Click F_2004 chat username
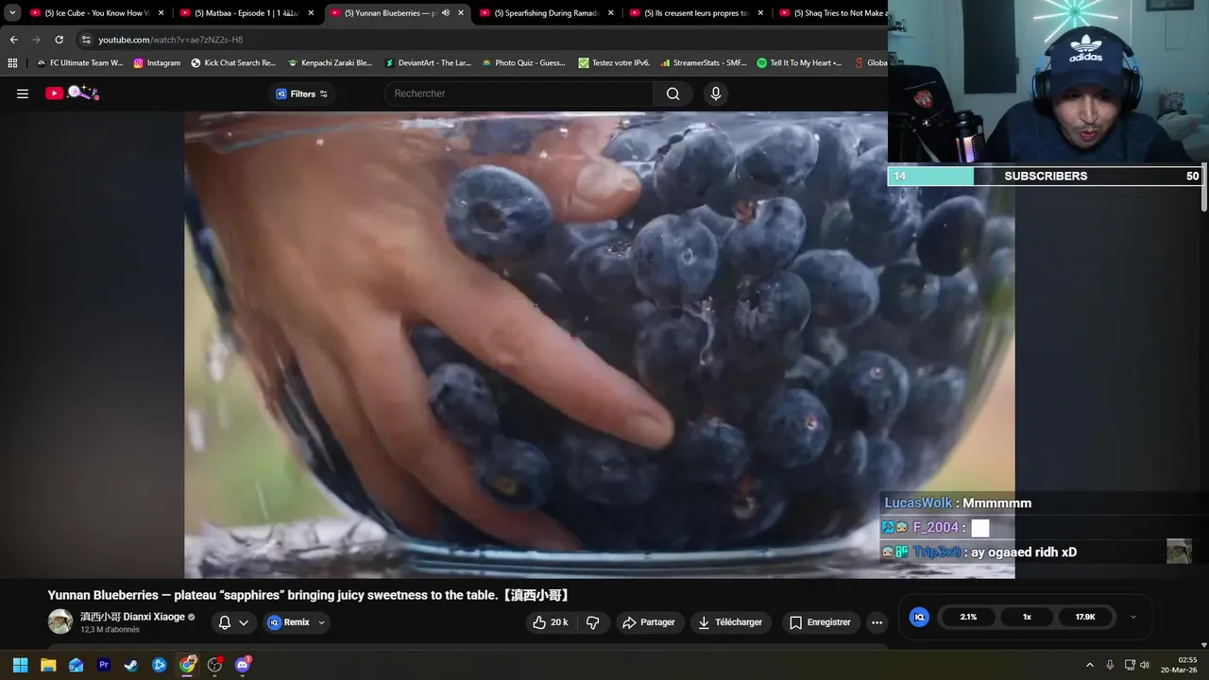Viewport: 1209px width, 680px height. click(x=936, y=528)
